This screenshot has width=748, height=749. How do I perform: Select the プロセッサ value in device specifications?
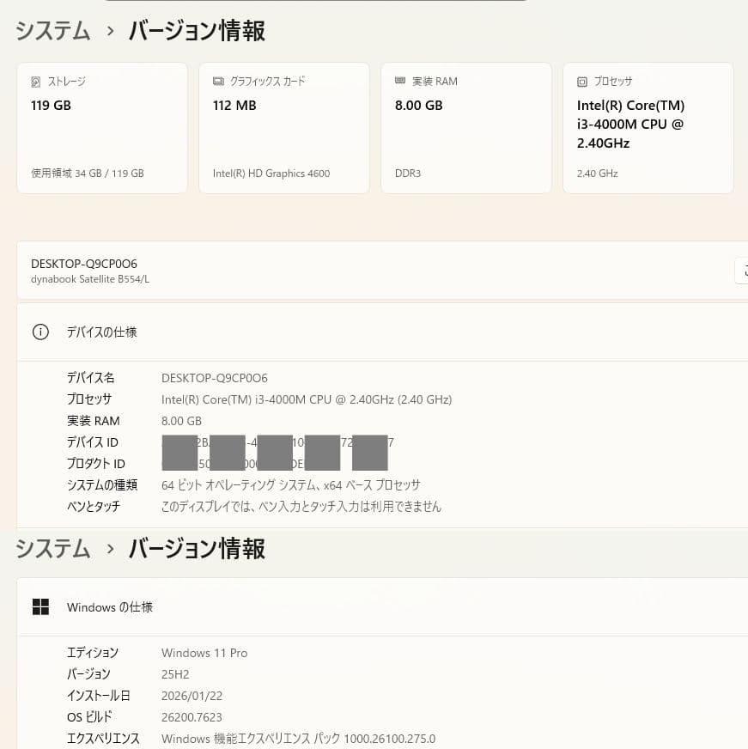(307, 399)
